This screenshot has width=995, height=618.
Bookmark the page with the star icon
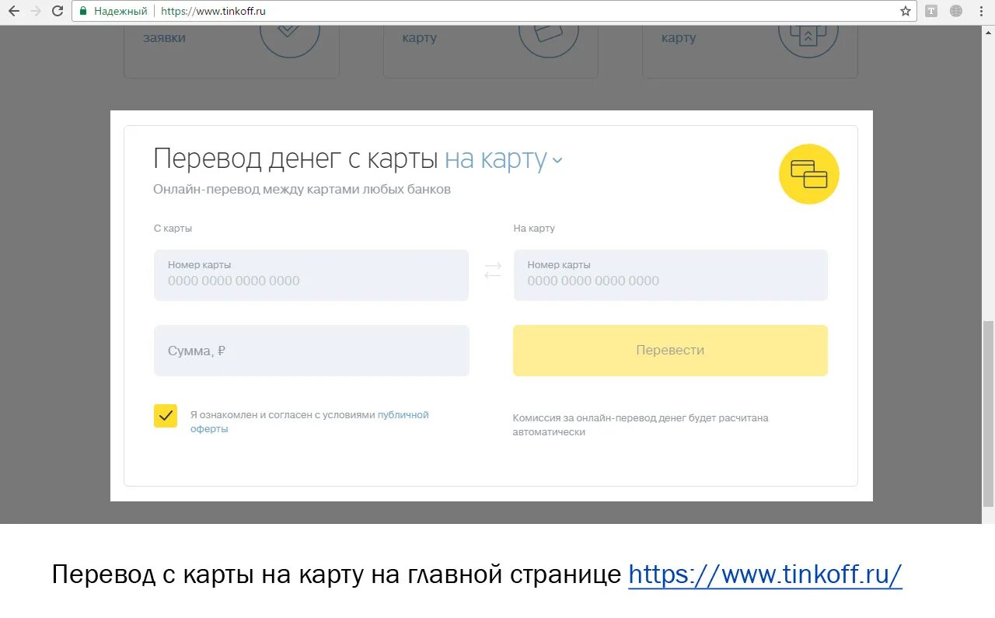[x=905, y=11]
